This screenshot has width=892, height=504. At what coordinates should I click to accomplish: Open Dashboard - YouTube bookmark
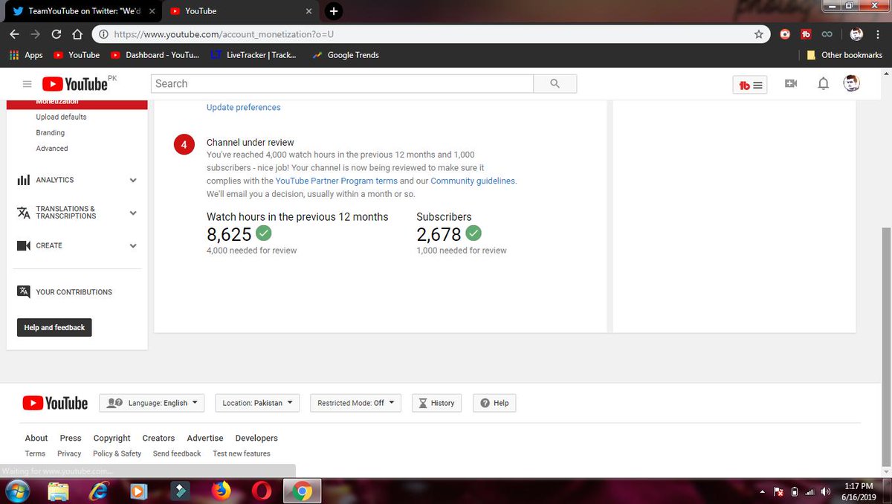point(155,55)
